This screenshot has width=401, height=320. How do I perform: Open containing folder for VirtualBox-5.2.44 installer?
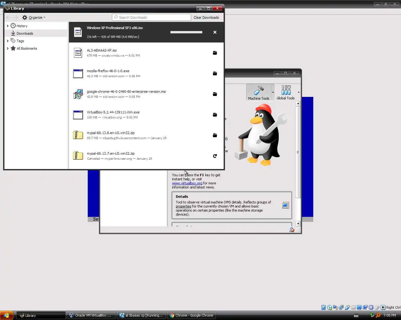[x=215, y=115]
